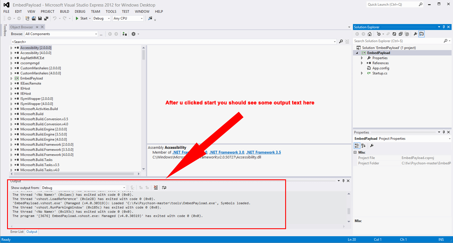This screenshot has width=453, height=243.
Task: Open Solution Explorer window options dropdown arrow
Action: coord(439,27)
